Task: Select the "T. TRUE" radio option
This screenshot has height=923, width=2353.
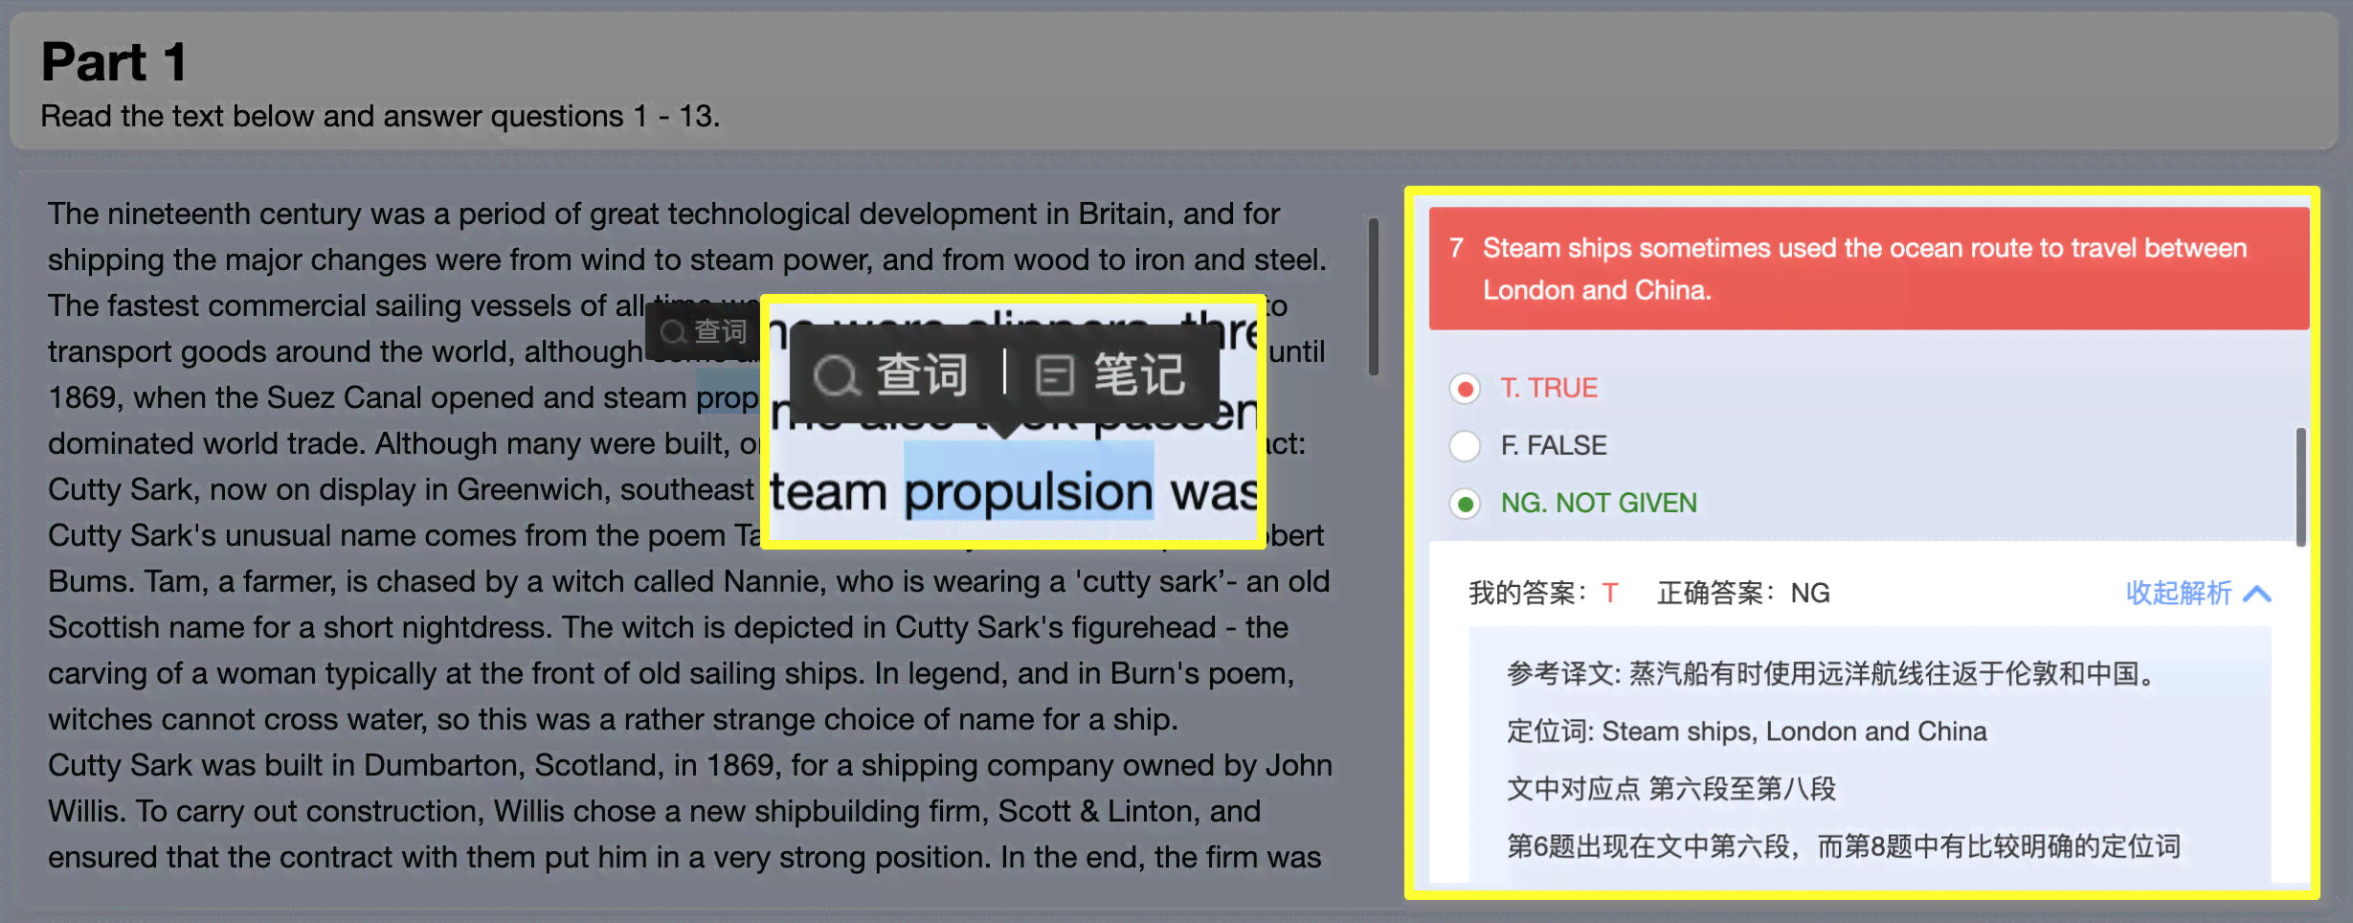Action: (1465, 389)
